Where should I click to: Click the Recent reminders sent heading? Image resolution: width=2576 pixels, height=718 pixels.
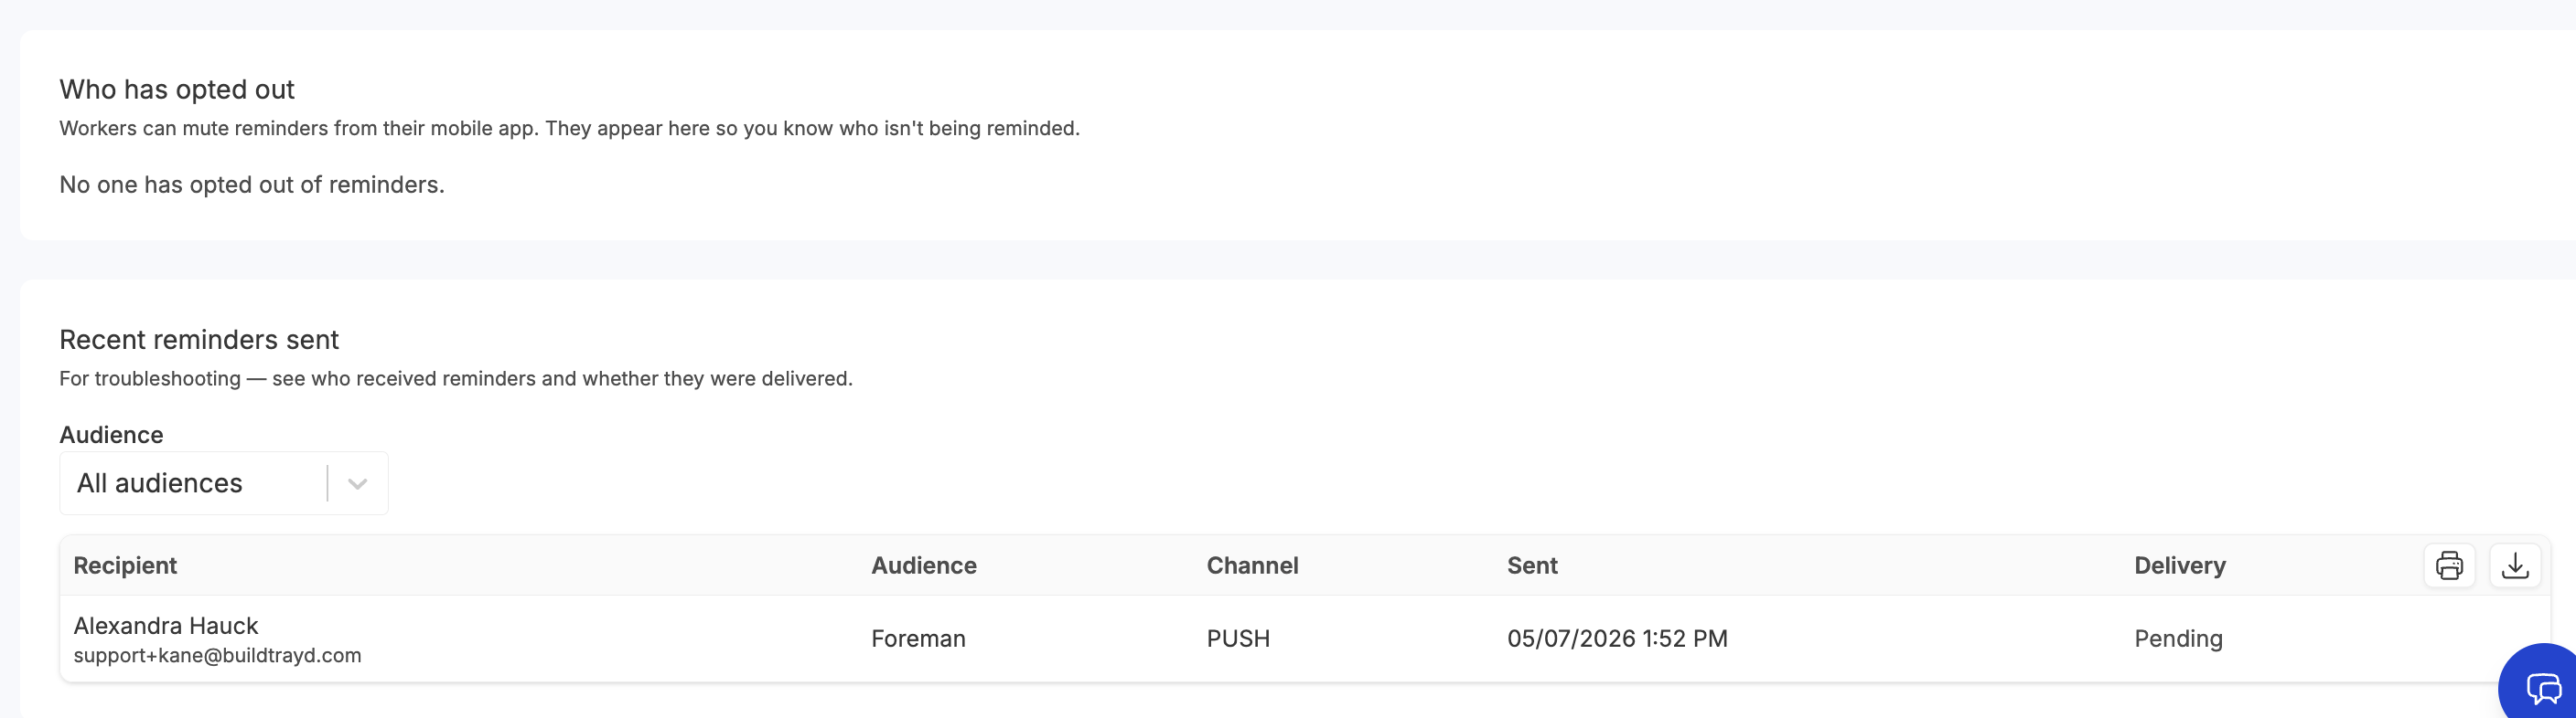click(x=199, y=340)
